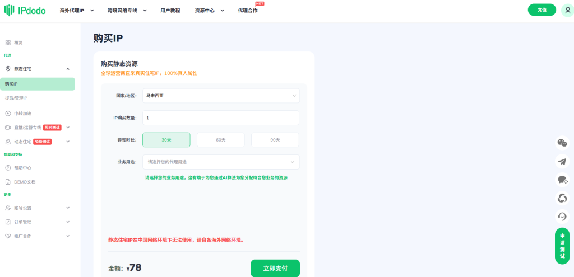Click the WeChat contact icon

[x=562, y=143]
